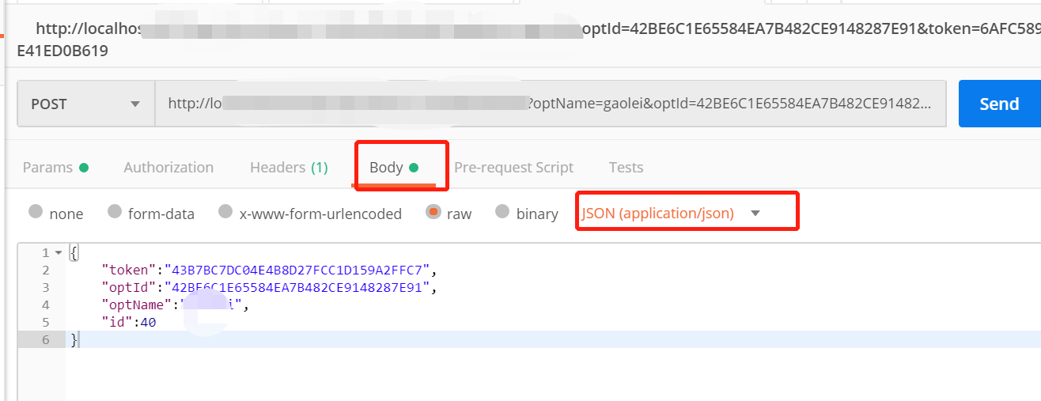1041x401 pixels.
Task: Select the none body type radio
Action: 36,212
